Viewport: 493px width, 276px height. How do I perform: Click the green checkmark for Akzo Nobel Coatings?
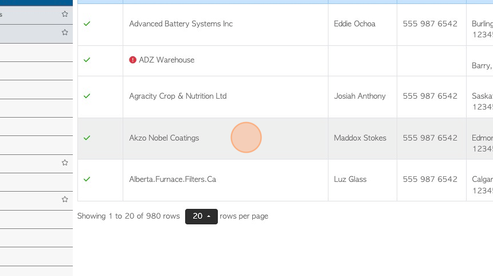point(87,138)
